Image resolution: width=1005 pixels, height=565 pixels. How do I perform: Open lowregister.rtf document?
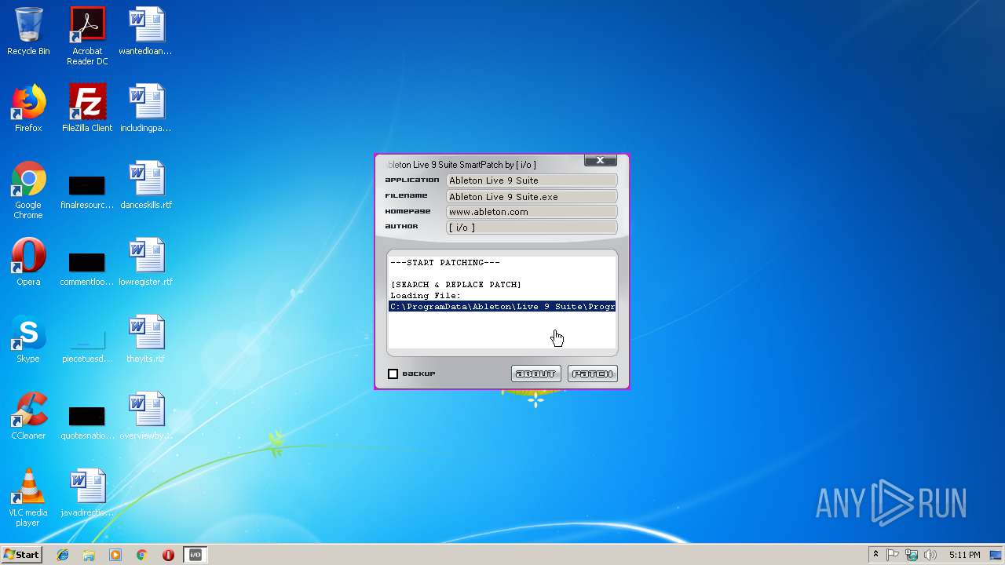coord(146,262)
